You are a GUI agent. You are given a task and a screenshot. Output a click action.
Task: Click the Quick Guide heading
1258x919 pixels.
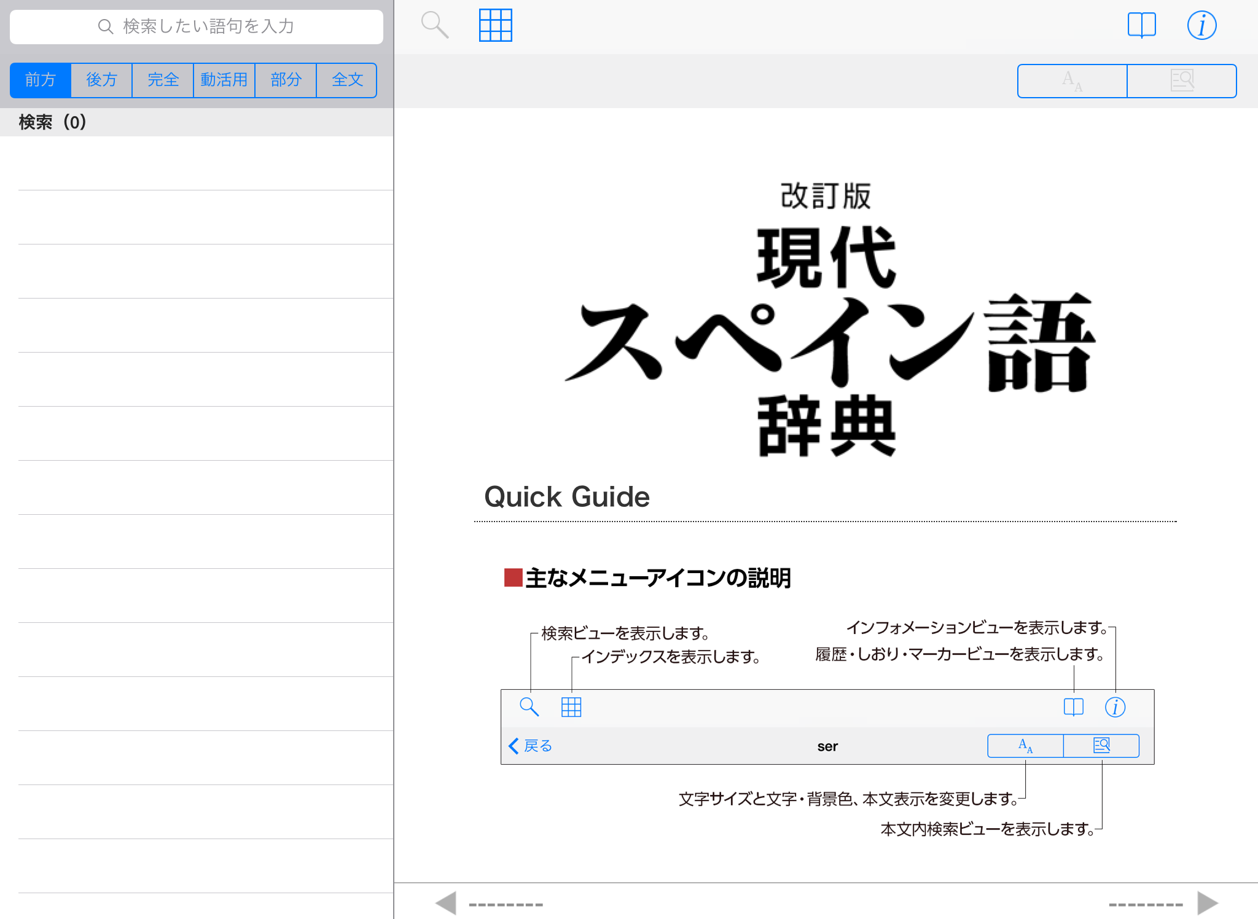click(x=566, y=496)
